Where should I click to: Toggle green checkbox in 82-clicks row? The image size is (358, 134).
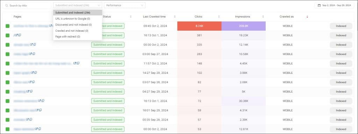point(8,82)
